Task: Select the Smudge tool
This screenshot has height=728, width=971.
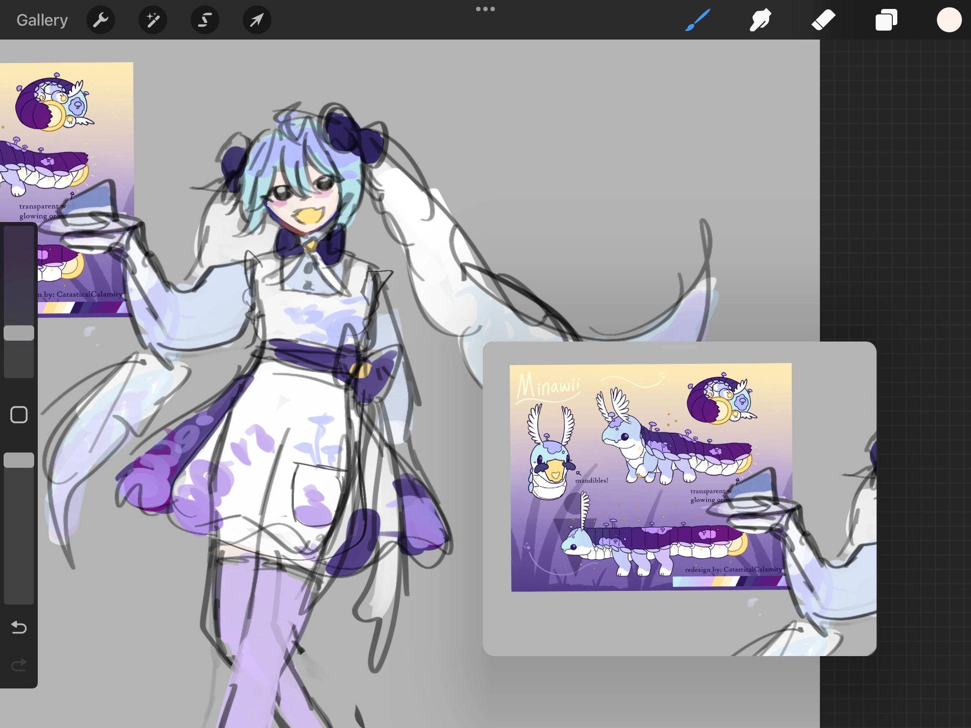Action: coord(760,20)
